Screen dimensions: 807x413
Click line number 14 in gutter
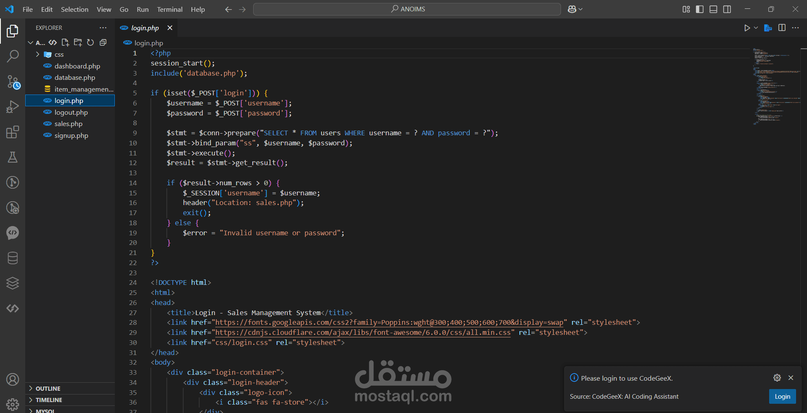[133, 183]
